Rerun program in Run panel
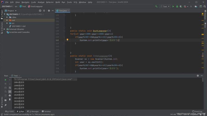The height and width of the screenshot is (116, 207). [x=5, y=80]
